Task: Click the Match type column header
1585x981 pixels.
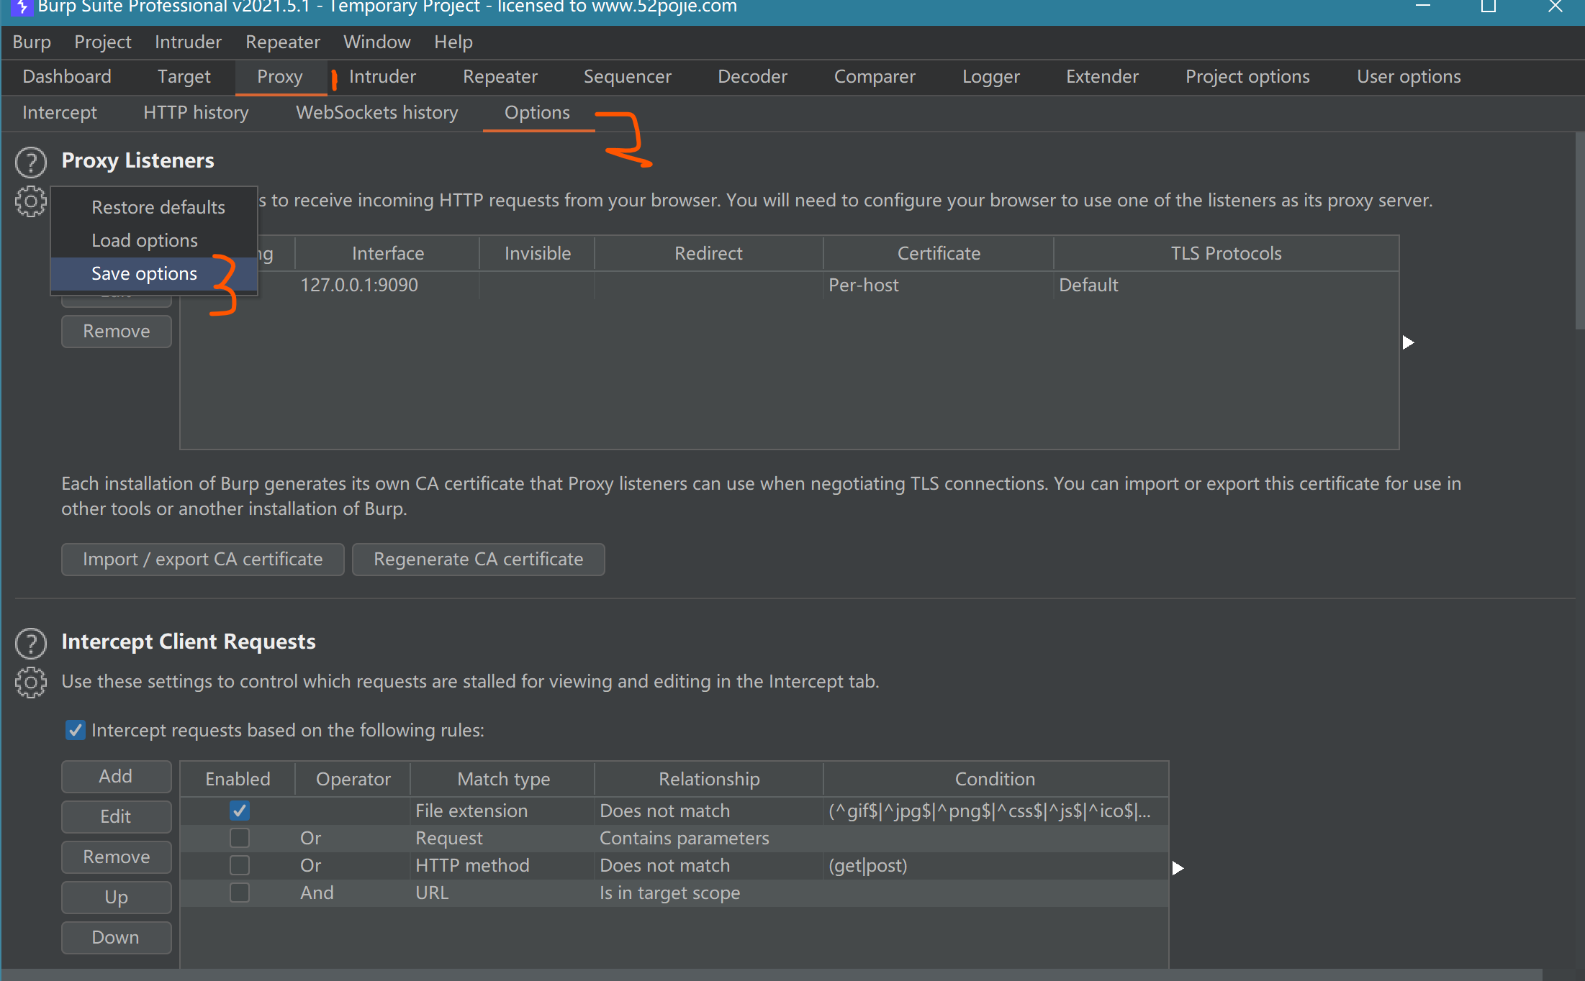Action: [503, 780]
